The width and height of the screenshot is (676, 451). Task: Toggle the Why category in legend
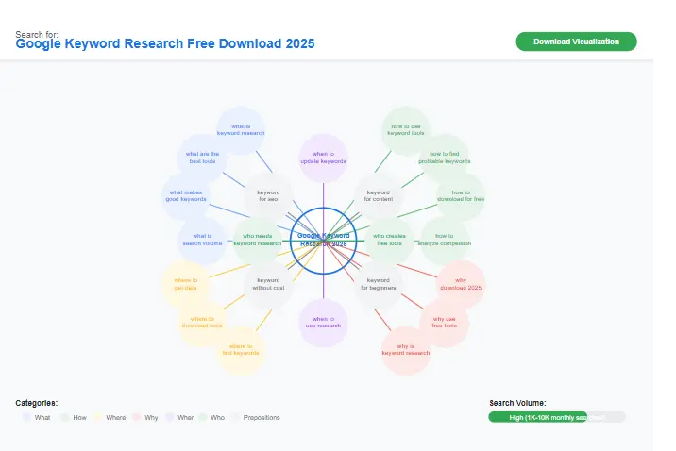(145, 417)
